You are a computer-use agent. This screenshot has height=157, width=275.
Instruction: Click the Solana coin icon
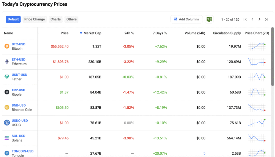tap(7, 138)
